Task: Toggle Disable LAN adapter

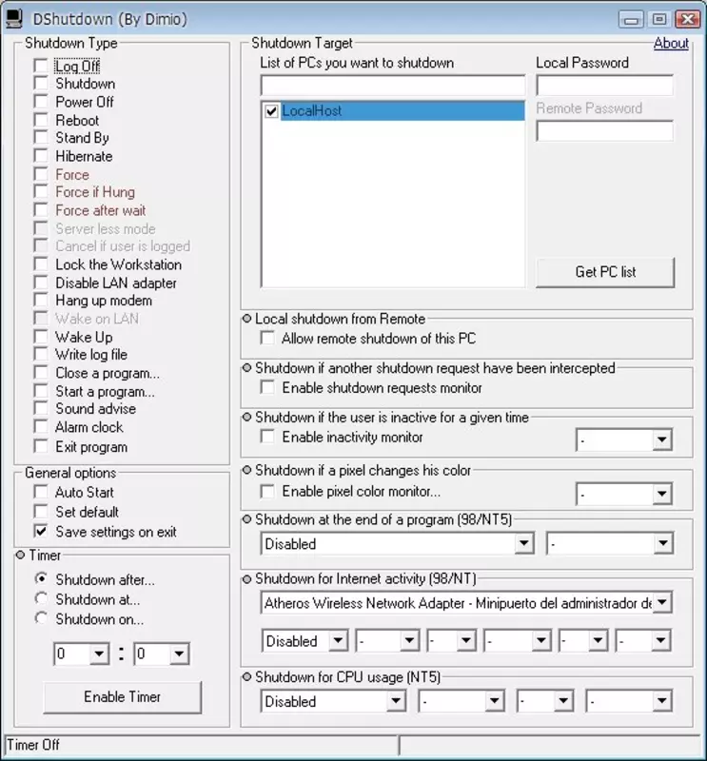Action: pos(41,283)
